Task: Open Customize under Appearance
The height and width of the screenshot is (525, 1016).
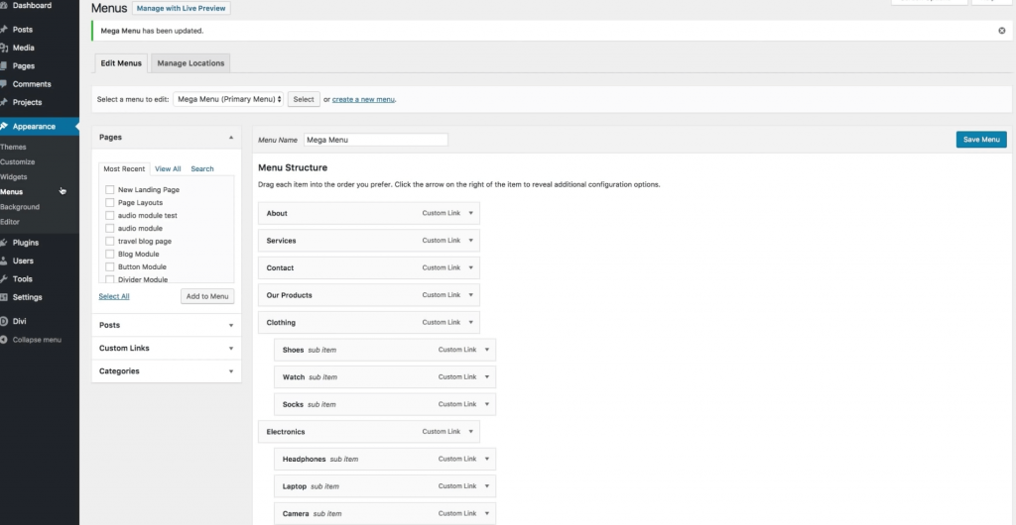Action: click(18, 161)
